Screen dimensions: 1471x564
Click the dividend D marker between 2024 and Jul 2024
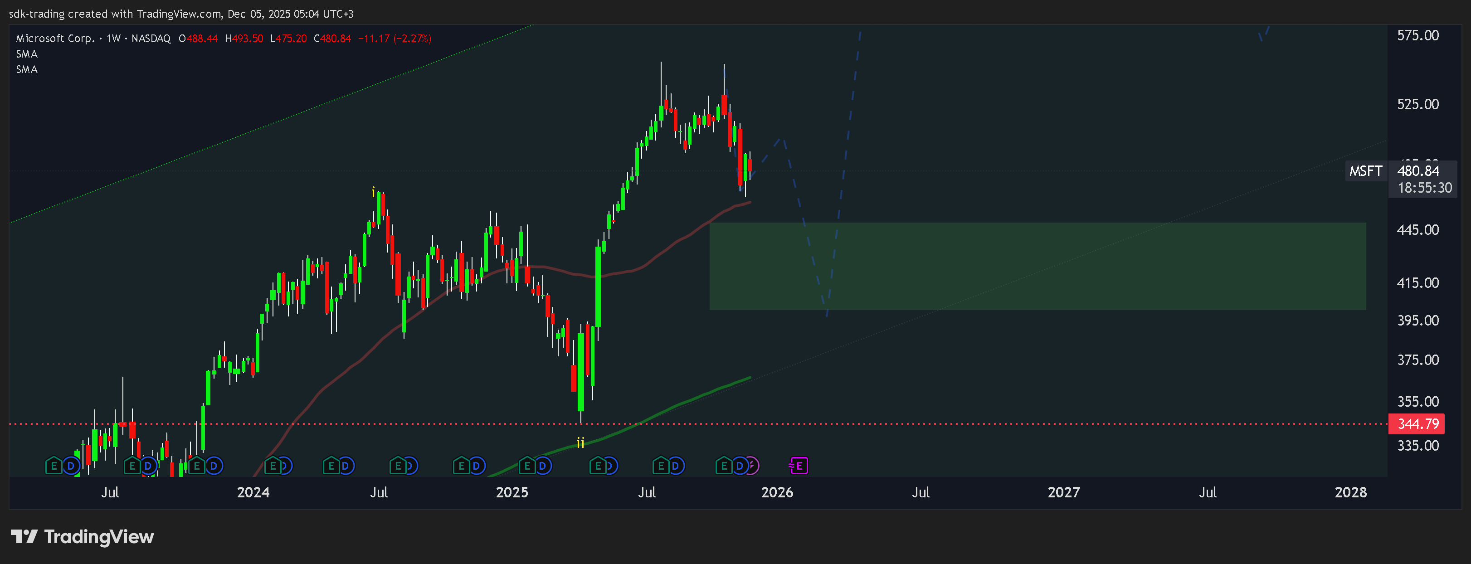tap(346, 466)
